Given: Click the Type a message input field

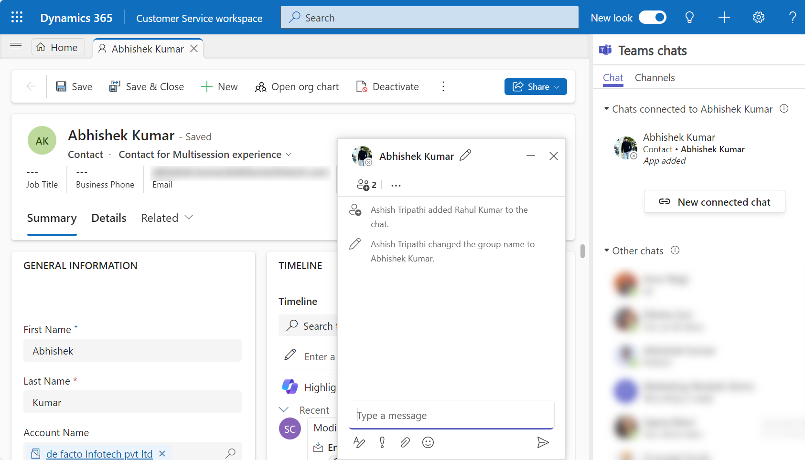Looking at the screenshot, I should pos(451,416).
